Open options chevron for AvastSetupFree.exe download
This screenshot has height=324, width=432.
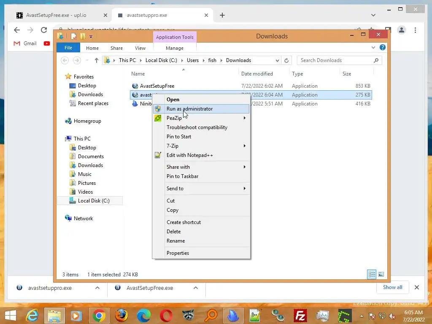196,288
